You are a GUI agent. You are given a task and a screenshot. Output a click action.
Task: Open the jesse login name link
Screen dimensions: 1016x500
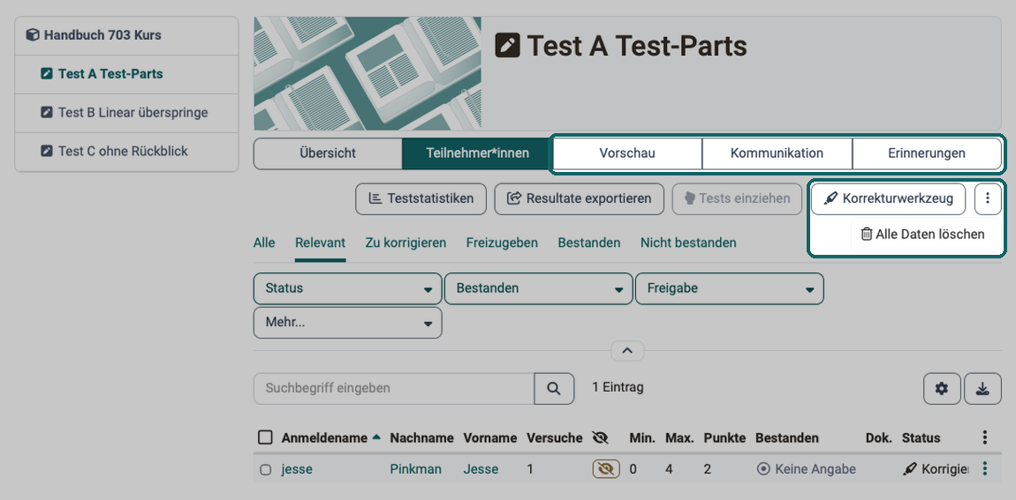click(x=297, y=470)
